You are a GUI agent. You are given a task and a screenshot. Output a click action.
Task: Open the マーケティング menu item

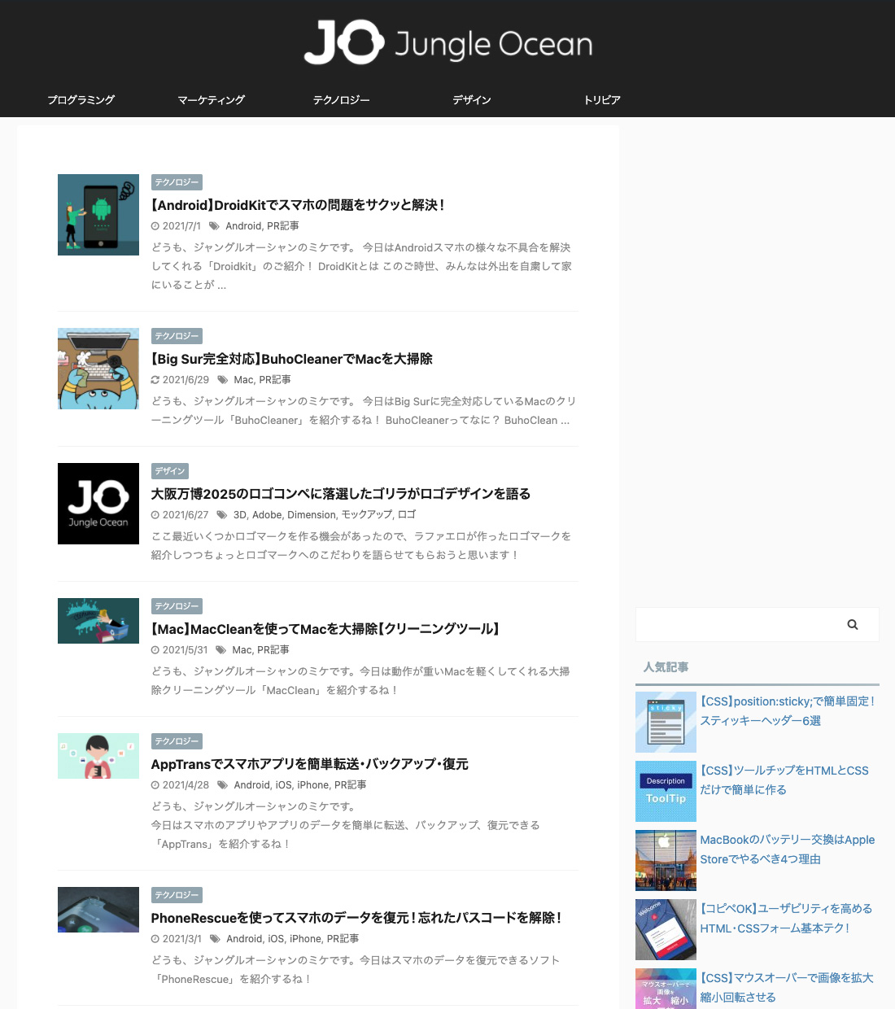click(211, 100)
